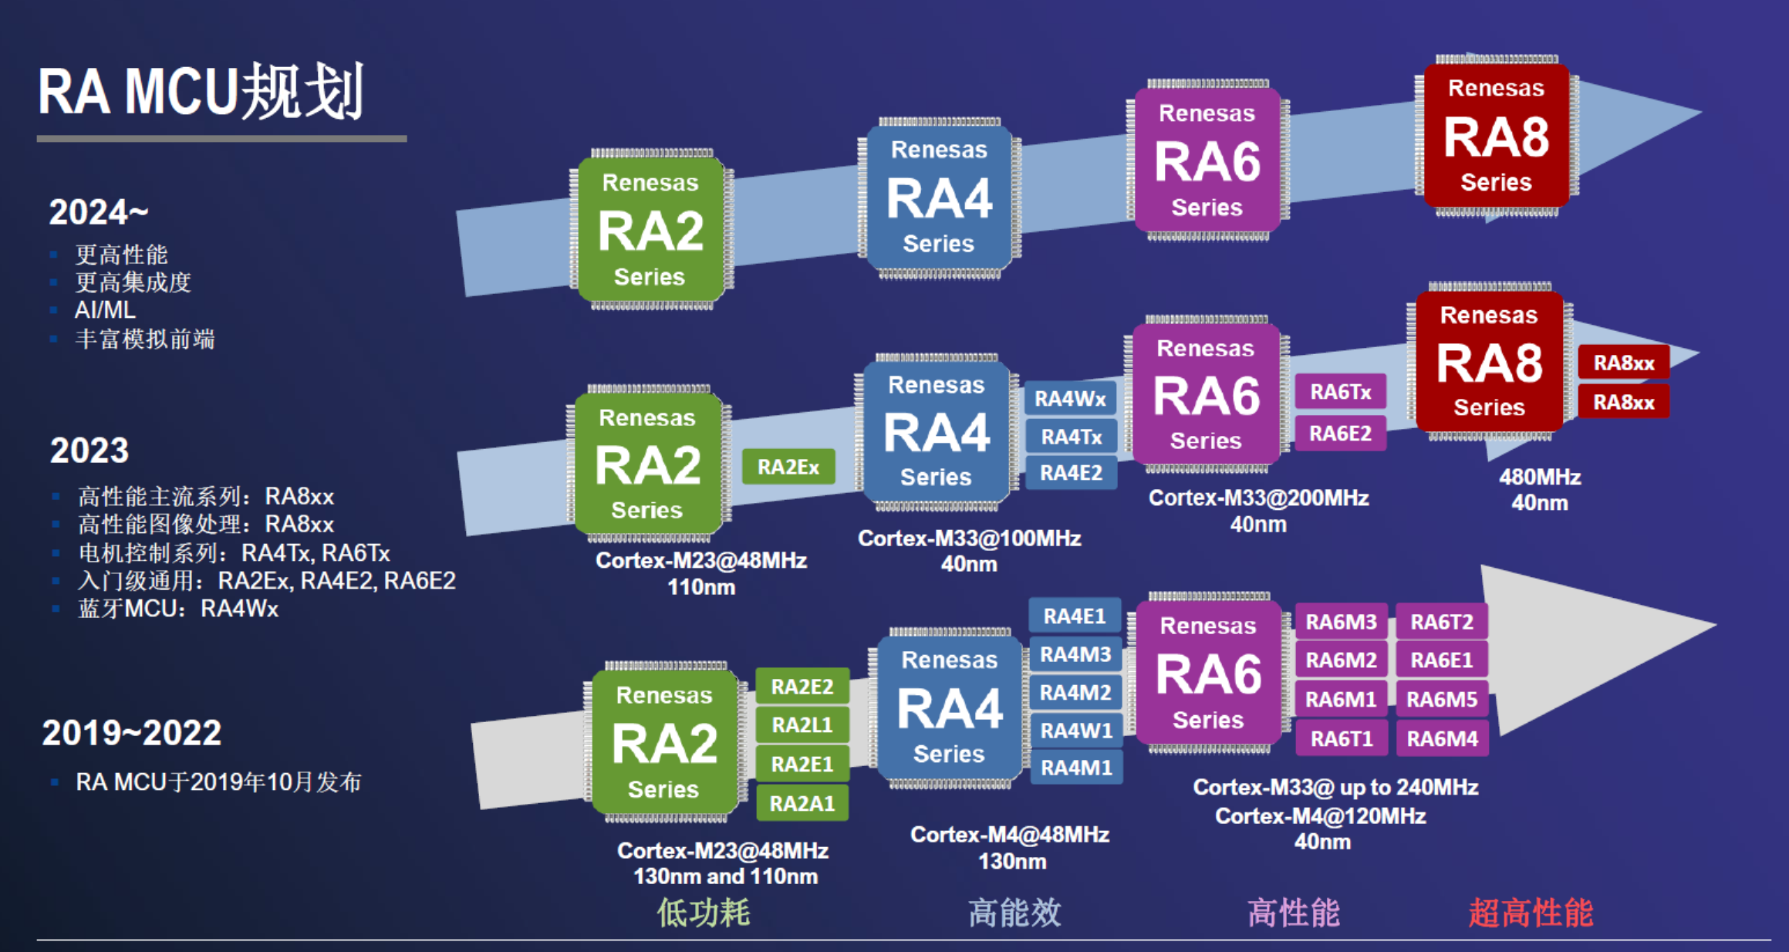Click the RA6Tx purple label
Image resolution: width=1789 pixels, height=952 pixels.
1340,392
